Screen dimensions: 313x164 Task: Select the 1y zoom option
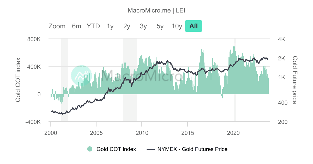click(x=110, y=26)
